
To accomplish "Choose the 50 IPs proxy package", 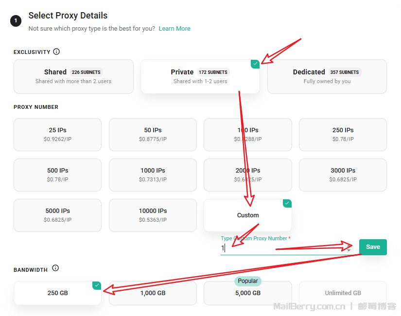I will coord(153,135).
